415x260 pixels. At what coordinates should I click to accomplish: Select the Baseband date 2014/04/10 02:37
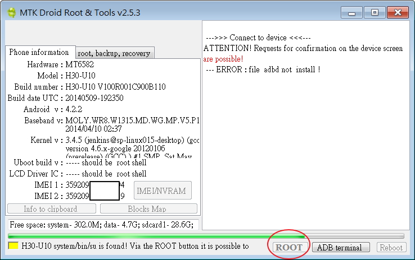[93, 129]
